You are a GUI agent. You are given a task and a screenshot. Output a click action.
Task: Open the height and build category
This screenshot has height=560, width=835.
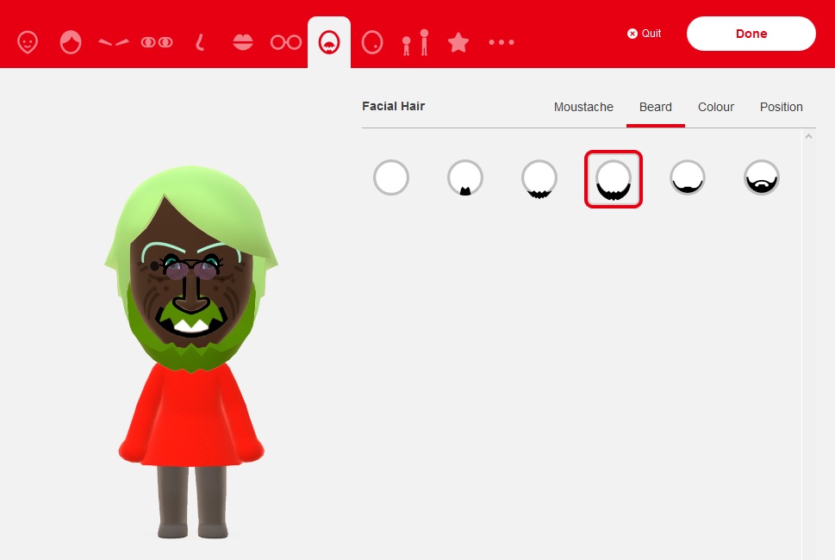click(415, 42)
